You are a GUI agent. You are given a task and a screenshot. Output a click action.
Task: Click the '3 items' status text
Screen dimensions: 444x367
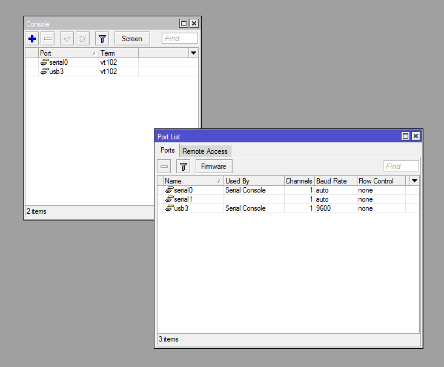168,339
